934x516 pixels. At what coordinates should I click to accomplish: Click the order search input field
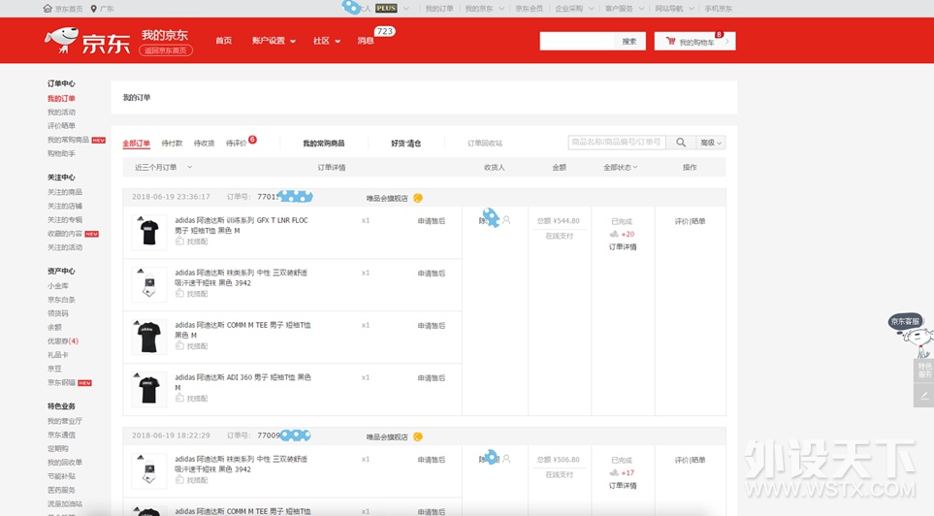(x=617, y=143)
